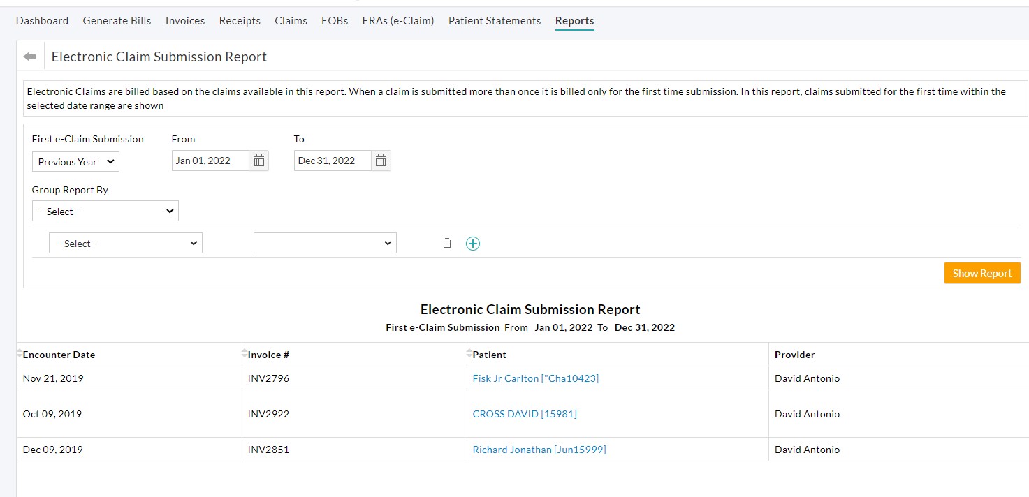This screenshot has height=497, width=1029.
Task: Open the To date calendar picker
Action: pos(381,160)
